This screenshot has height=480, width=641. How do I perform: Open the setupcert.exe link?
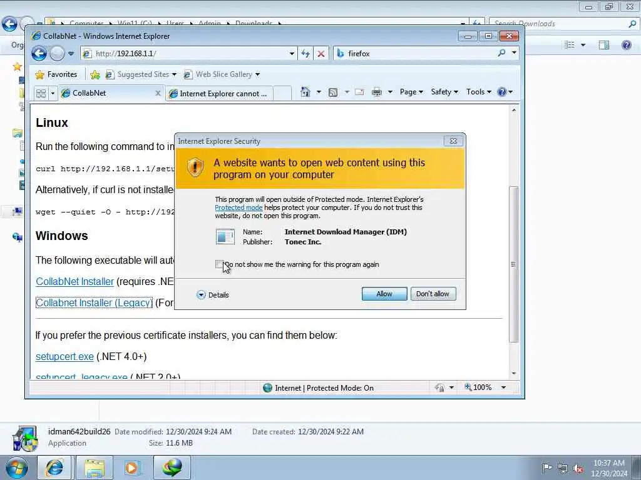(x=64, y=357)
